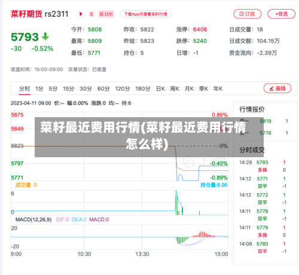Click the 跌停 value 5240
299x275 pixels.
point(200,41)
